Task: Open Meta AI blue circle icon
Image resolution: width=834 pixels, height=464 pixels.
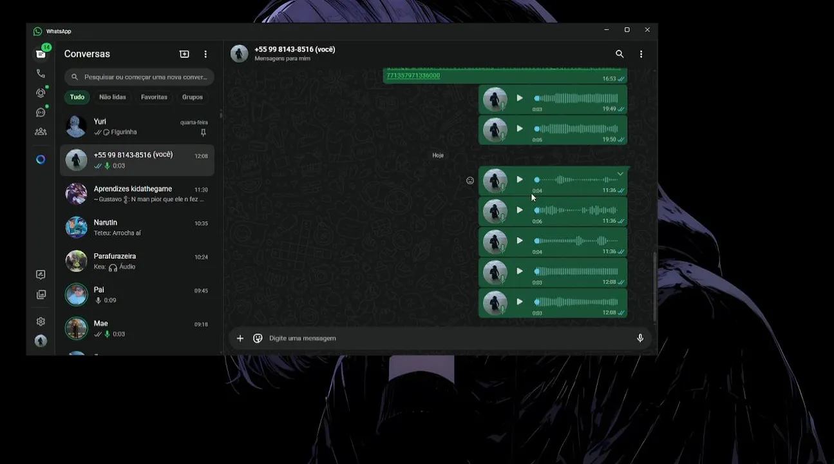Action: tap(41, 159)
